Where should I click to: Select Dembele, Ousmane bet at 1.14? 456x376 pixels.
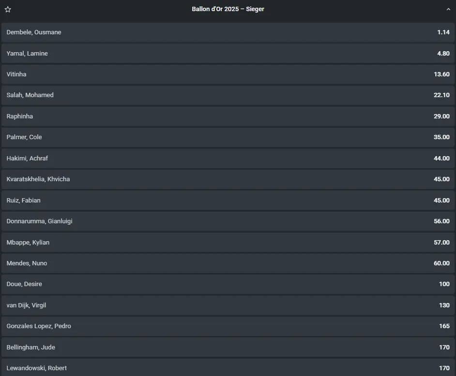(228, 32)
